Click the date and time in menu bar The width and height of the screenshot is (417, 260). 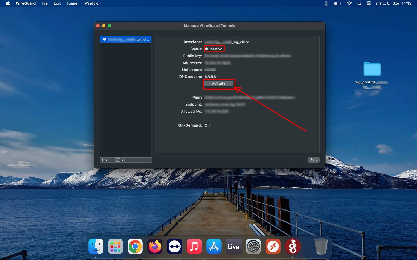click(x=394, y=3)
